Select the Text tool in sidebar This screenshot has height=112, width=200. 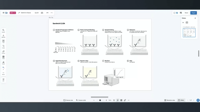coord(3,41)
